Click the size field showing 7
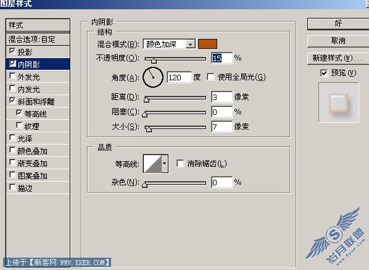Viewport: 369px width, 270px height. 222,127
